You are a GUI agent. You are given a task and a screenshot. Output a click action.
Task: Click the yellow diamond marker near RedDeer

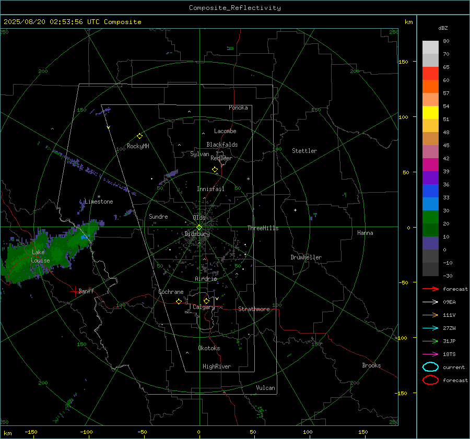tap(215, 170)
